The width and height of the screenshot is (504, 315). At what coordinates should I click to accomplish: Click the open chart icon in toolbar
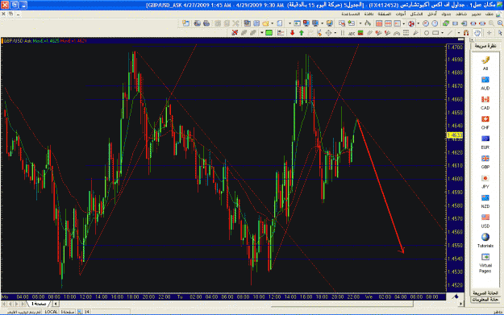pyautogui.click(x=186, y=23)
